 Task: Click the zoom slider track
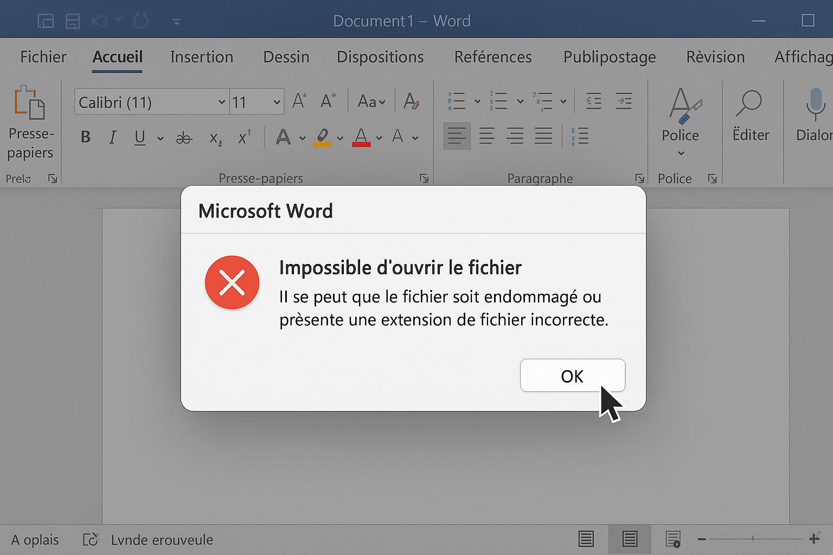point(755,539)
